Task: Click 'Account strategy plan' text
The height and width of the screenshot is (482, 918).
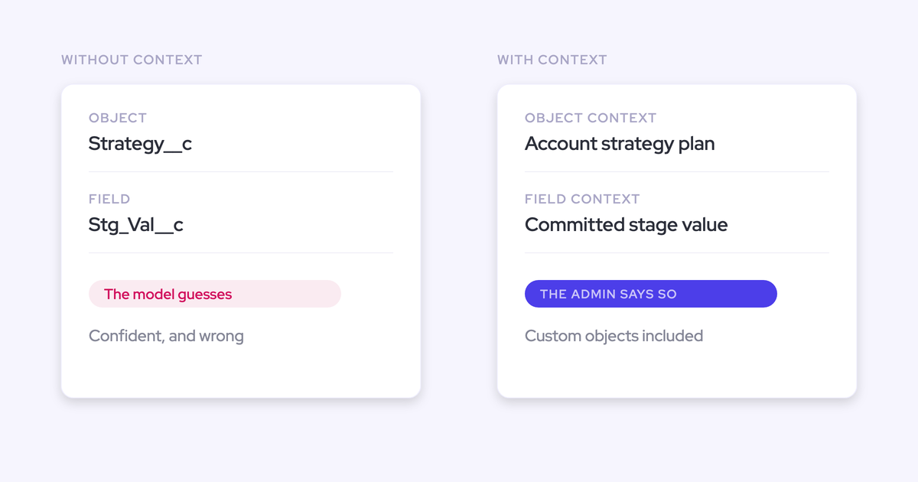Action: (620, 144)
